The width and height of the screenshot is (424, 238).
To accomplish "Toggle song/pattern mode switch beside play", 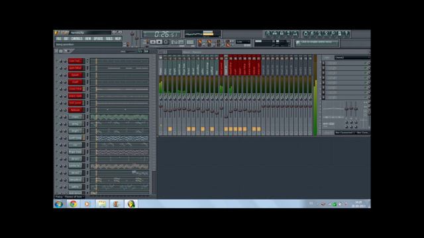I will click(147, 42).
